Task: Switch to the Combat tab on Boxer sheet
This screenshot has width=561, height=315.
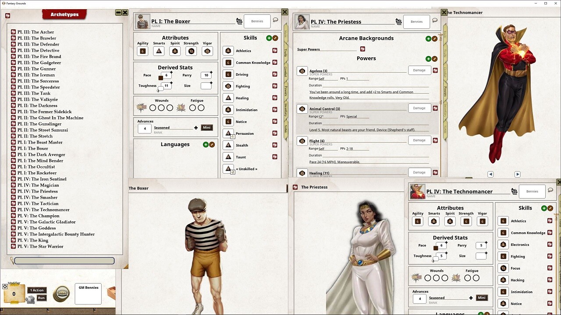Action: (x=285, y=71)
